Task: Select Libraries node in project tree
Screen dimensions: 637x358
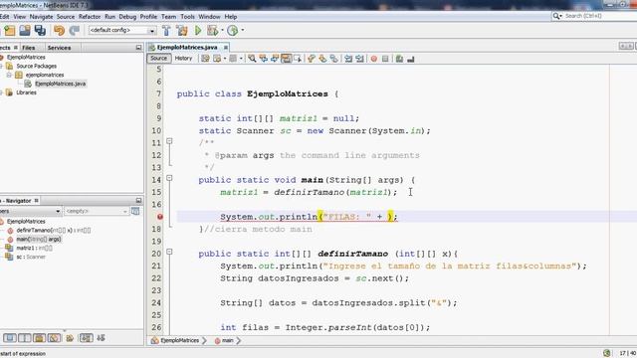Action: (26, 92)
